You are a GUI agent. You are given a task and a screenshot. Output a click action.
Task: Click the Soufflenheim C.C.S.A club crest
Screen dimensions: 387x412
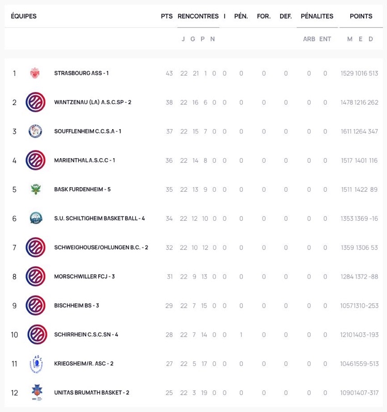click(x=35, y=131)
